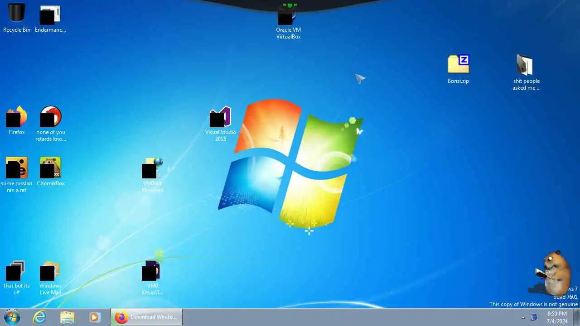Launch Firefox from the desktop
Screen dimensions: 580x326
click(x=17, y=120)
